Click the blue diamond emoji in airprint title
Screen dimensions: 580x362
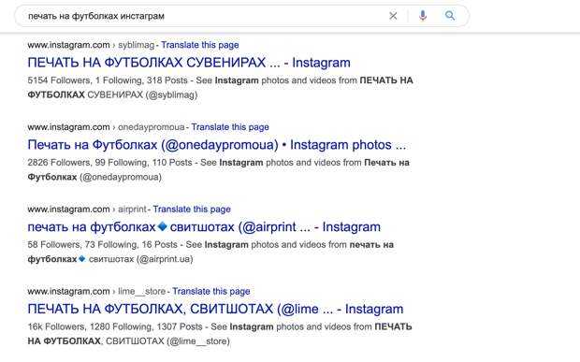click(x=163, y=226)
